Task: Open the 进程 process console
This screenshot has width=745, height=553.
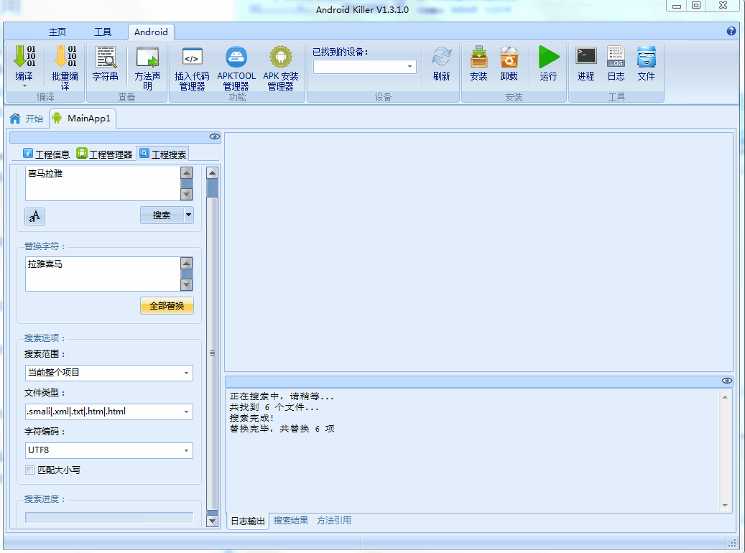Action: (586, 63)
